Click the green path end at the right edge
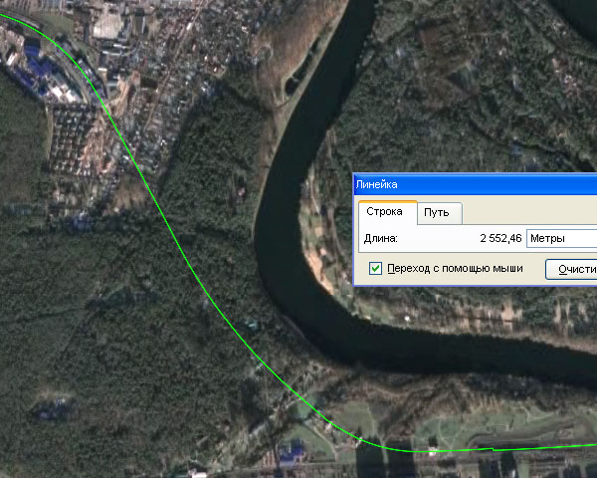Image resolution: width=597 pixels, height=478 pixels. [x=591, y=446]
